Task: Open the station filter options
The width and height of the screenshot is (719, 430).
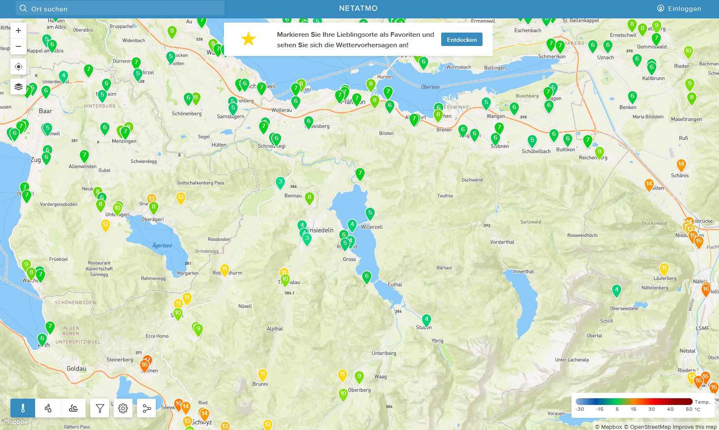Action: tap(100, 408)
